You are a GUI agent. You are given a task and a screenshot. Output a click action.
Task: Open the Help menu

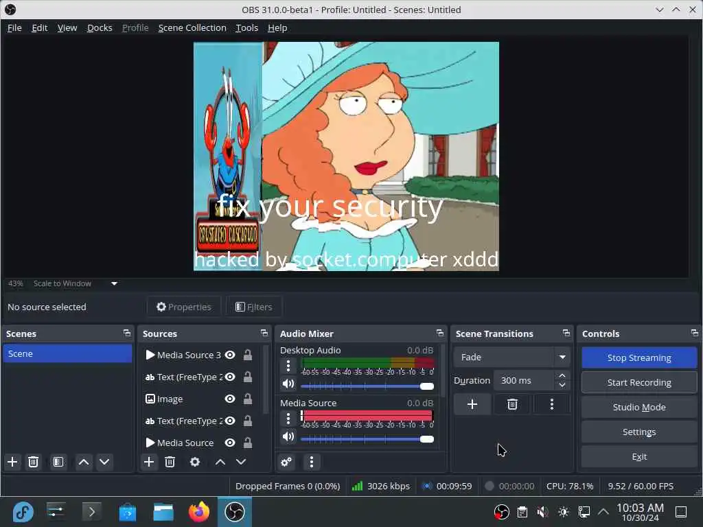click(x=277, y=27)
